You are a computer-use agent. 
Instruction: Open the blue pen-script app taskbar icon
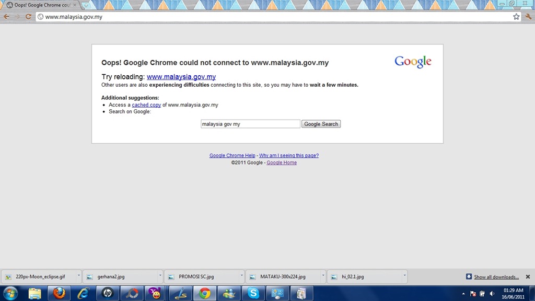(180, 294)
